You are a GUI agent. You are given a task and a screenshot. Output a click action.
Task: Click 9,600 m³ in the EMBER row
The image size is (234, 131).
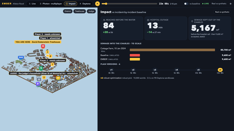click(226, 59)
